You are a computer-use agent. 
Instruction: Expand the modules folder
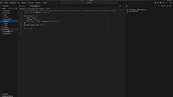click(x=9, y=17)
